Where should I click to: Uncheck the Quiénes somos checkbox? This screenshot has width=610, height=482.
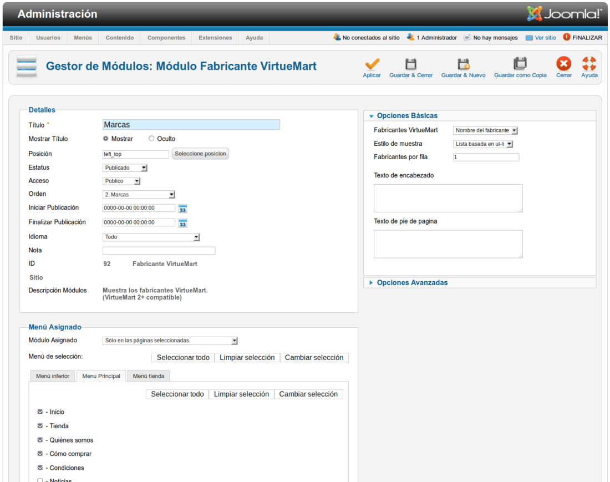(40, 440)
